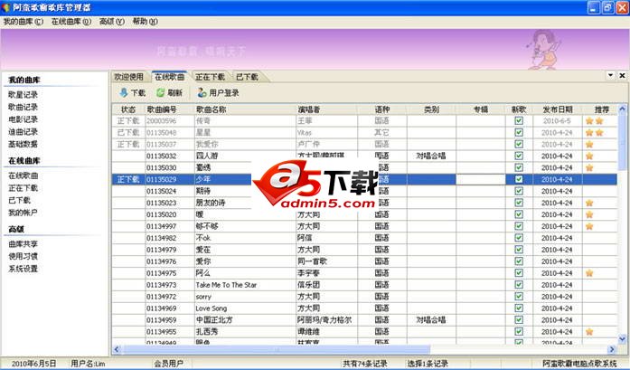Open 系统设置 in the sidebar
The height and width of the screenshot is (370, 630).
click(23, 269)
